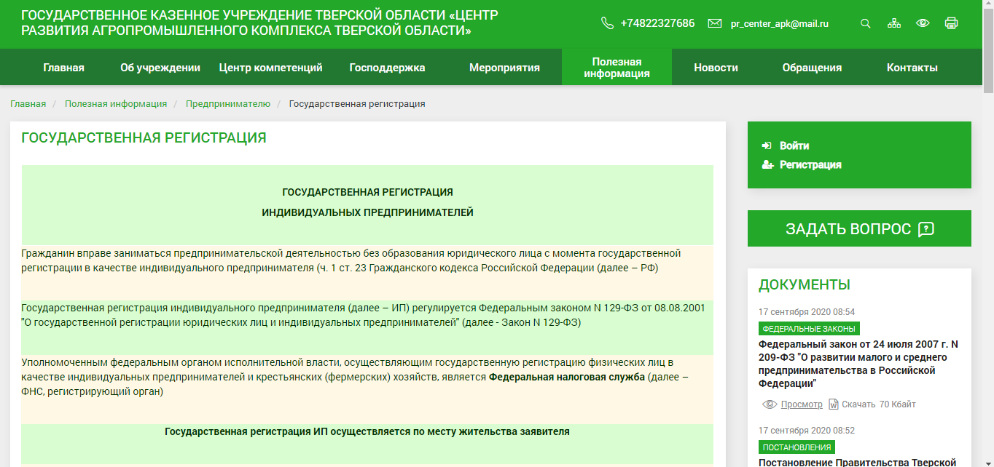Click the phone number +74822327686

point(657,23)
